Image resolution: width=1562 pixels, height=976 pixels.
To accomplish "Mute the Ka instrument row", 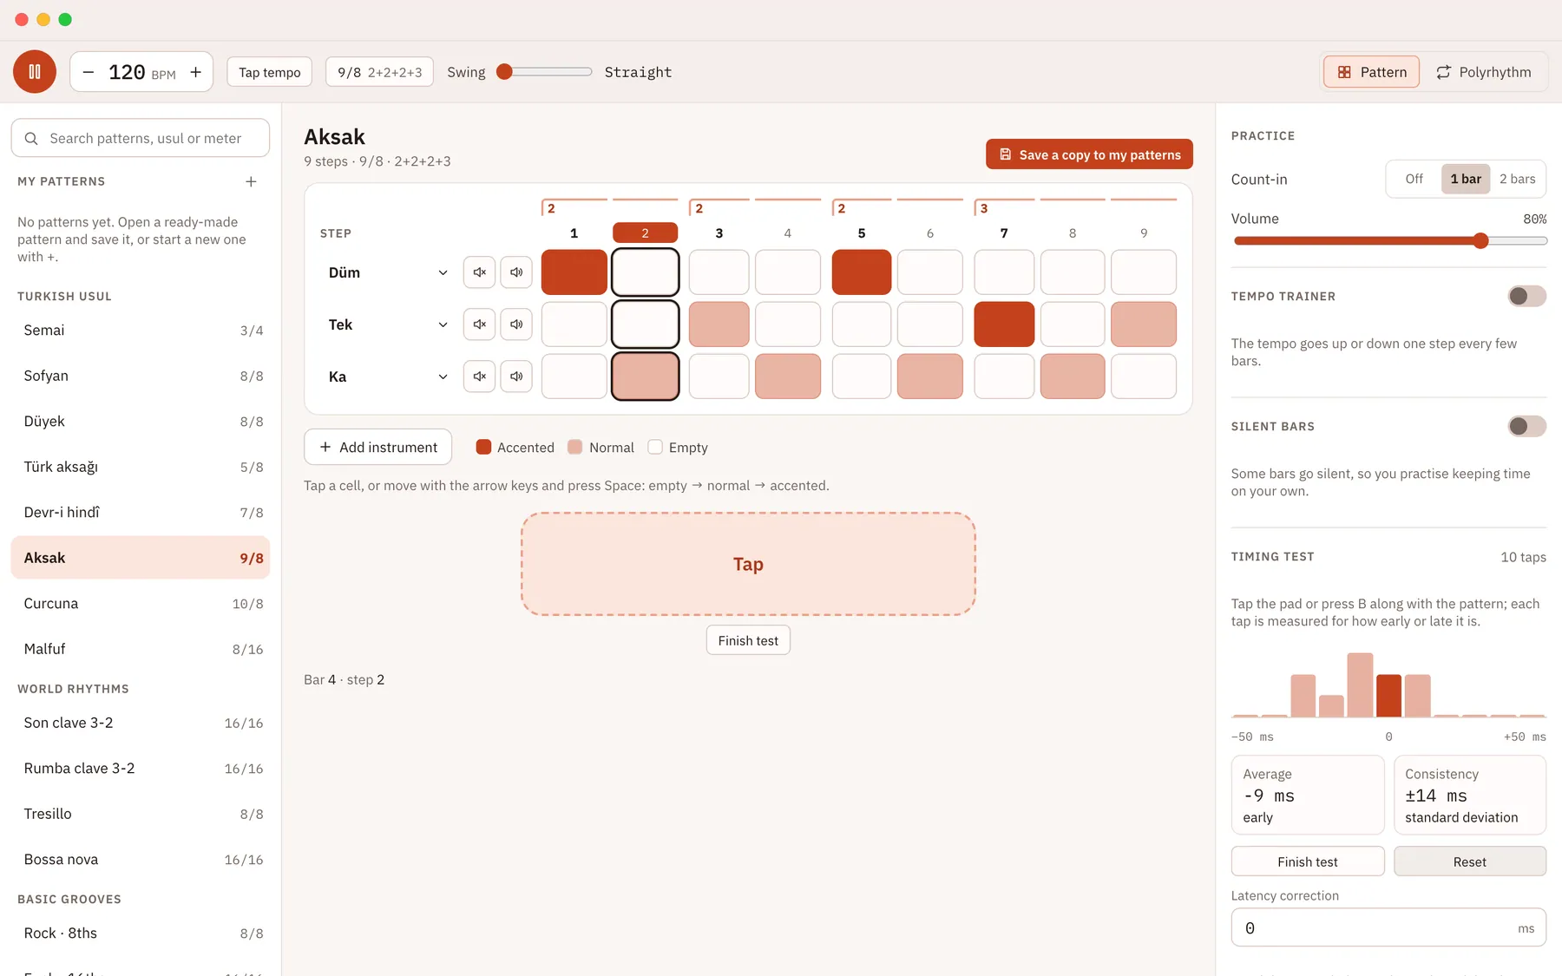I will (x=479, y=377).
